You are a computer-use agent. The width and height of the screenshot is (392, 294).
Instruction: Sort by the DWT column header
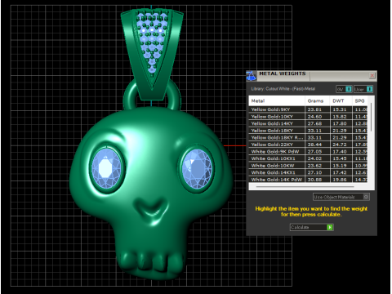click(341, 100)
